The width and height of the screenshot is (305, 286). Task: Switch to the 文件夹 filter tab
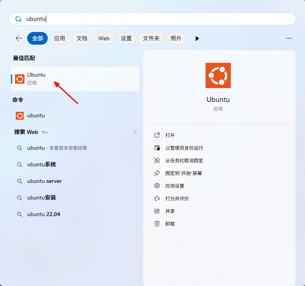151,38
